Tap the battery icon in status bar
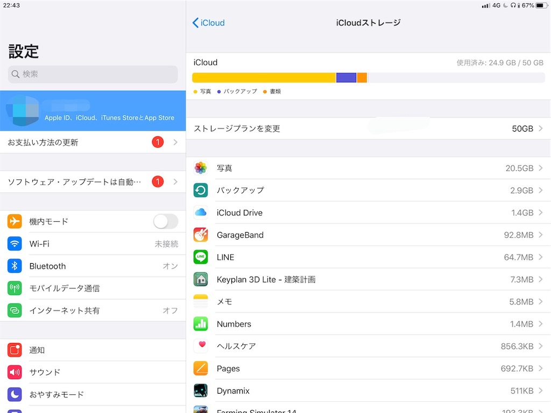 point(541,5)
